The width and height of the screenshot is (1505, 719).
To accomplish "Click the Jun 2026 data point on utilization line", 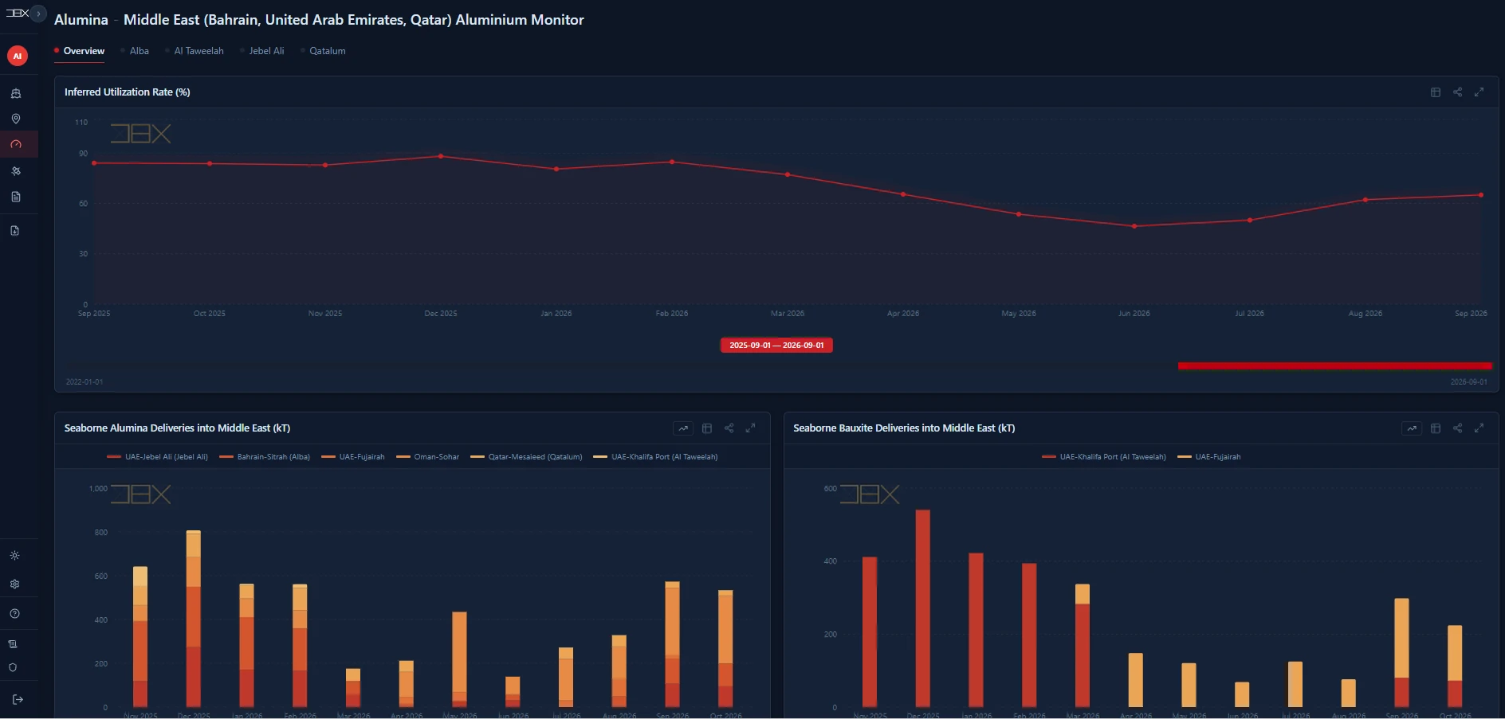I will click(1134, 226).
